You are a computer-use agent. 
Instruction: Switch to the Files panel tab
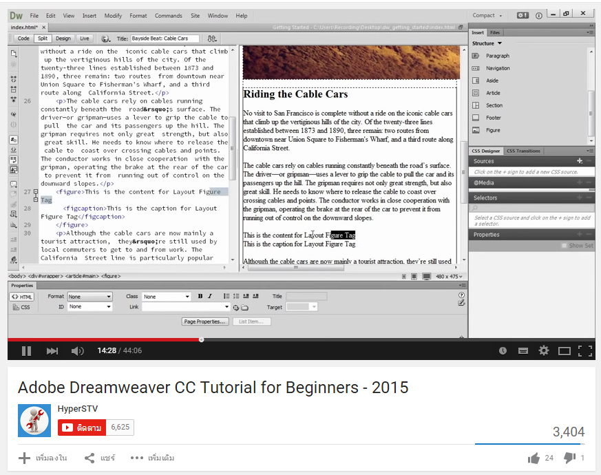click(495, 32)
